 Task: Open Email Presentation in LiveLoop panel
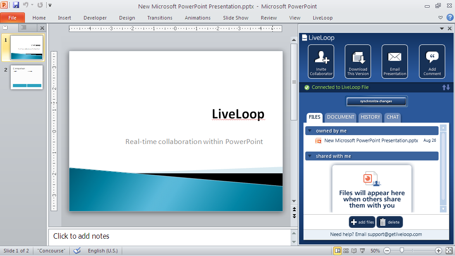click(395, 61)
